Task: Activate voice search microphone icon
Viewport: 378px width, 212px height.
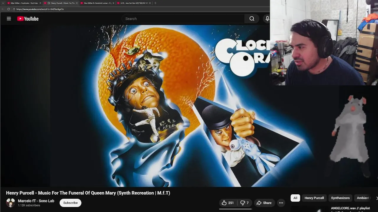Action: point(267,19)
